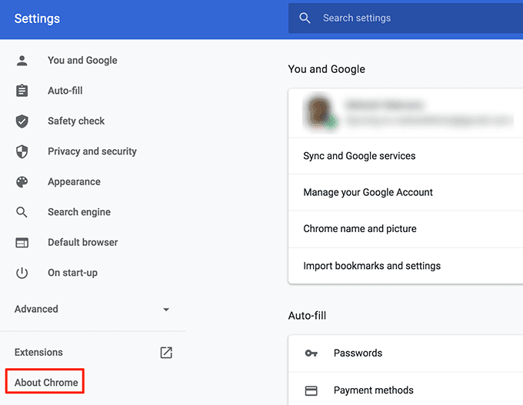Image resolution: width=523 pixels, height=405 pixels.
Task: Click the Appearance palette icon
Action: (x=22, y=182)
